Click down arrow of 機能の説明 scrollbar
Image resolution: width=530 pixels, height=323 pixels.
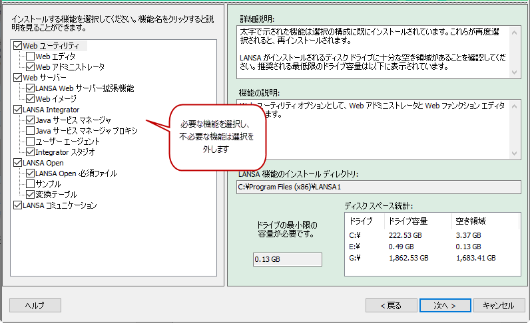click(515, 154)
